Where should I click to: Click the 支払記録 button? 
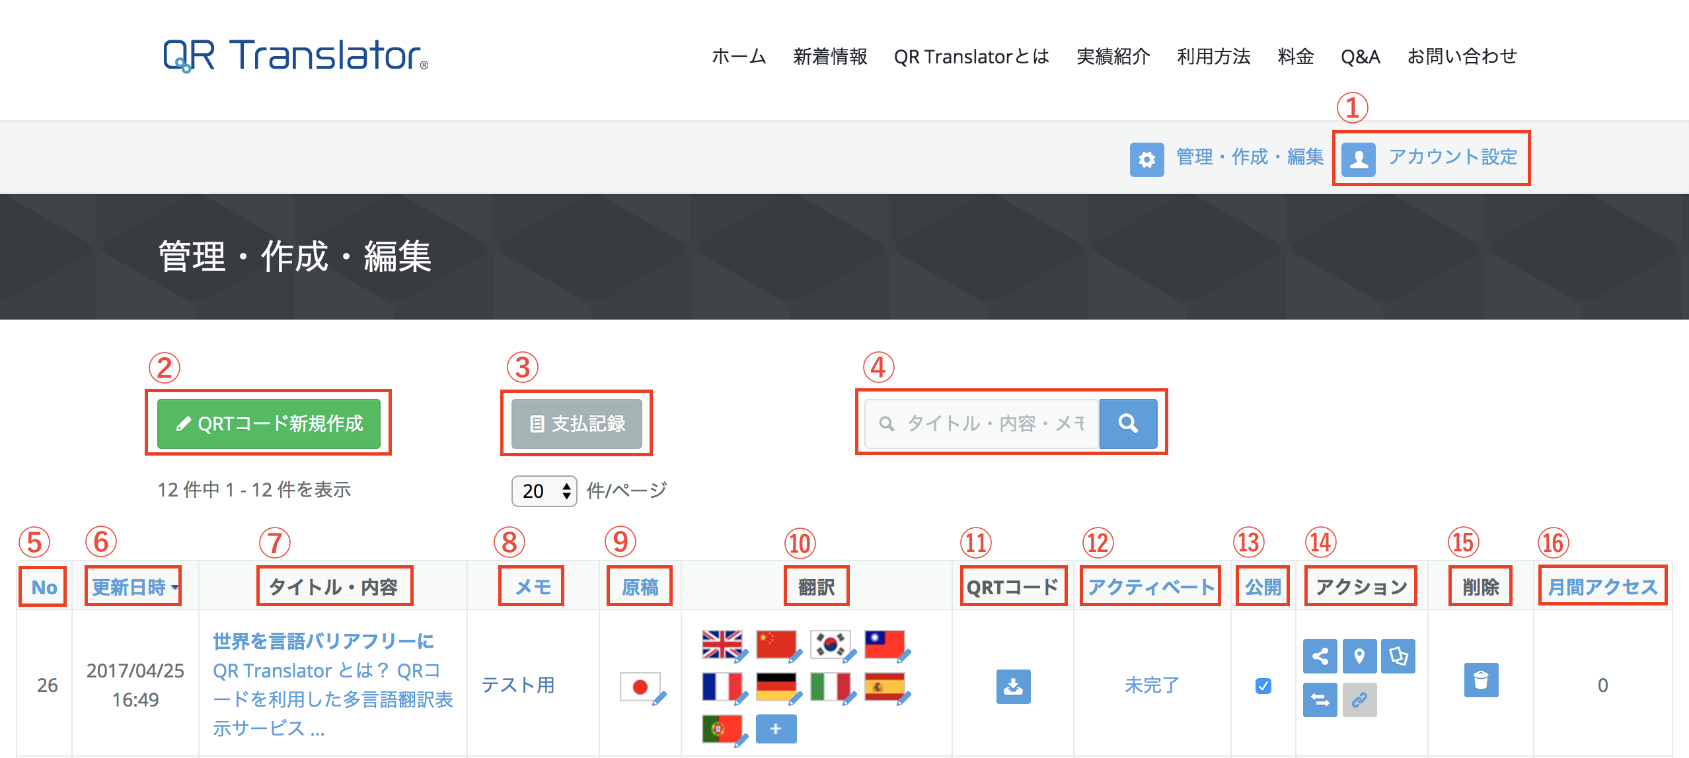[x=576, y=423]
